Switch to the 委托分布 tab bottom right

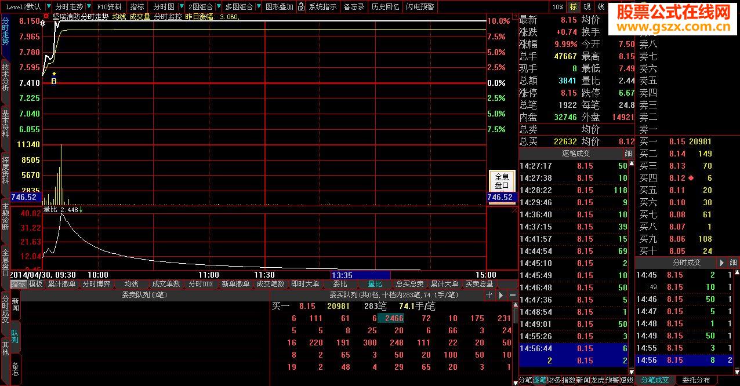(696, 380)
